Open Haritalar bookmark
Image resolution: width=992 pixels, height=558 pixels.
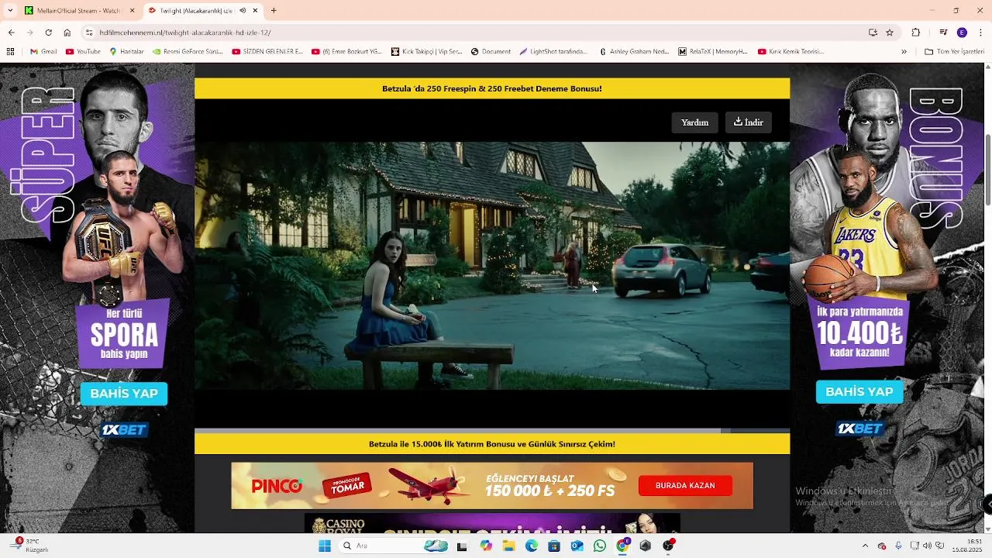(x=126, y=52)
